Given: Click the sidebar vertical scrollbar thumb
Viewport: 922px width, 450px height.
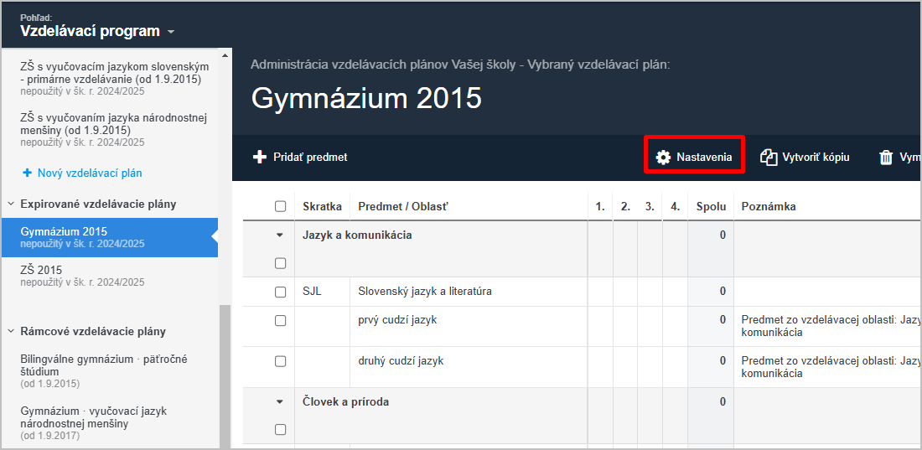Looking at the screenshot, I should [x=225, y=376].
